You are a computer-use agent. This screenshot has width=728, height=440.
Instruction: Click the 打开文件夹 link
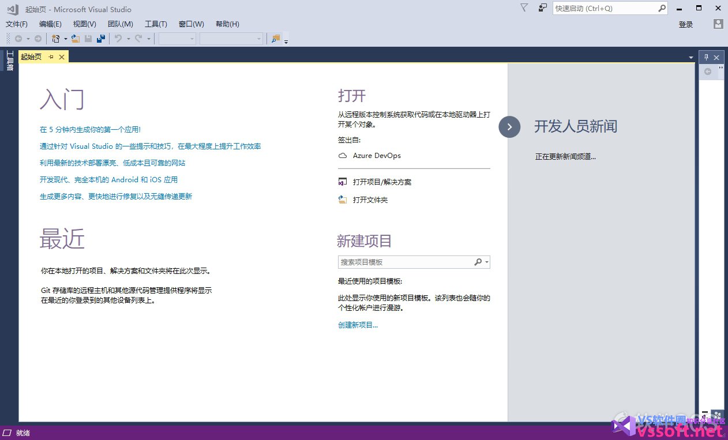(x=370, y=200)
